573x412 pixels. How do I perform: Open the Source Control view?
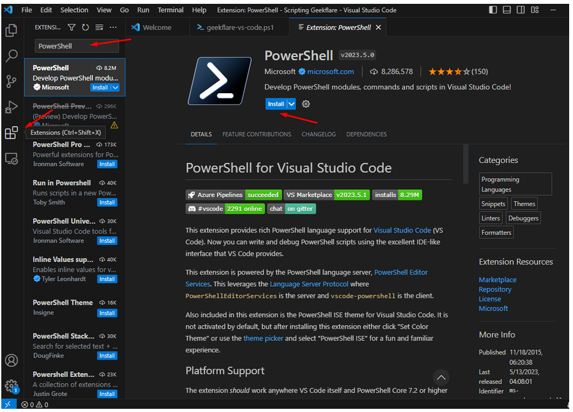(x=12, y=81)
